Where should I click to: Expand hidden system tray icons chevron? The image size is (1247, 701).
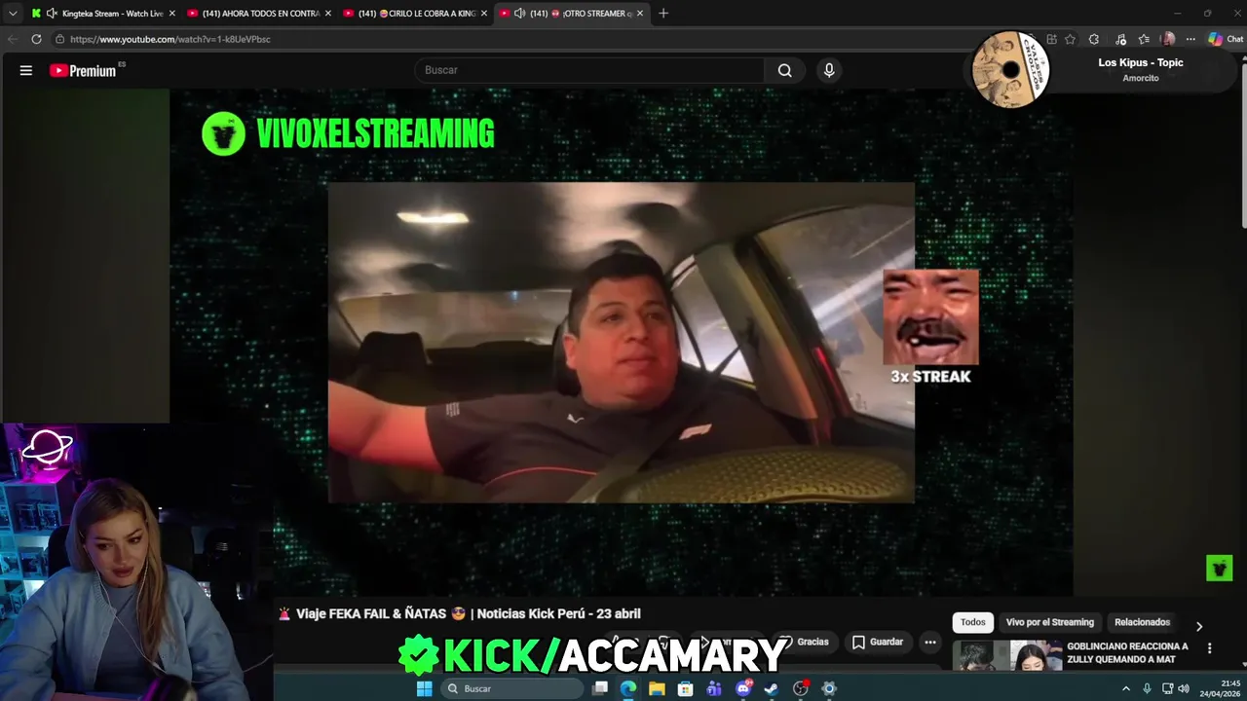1126,688
